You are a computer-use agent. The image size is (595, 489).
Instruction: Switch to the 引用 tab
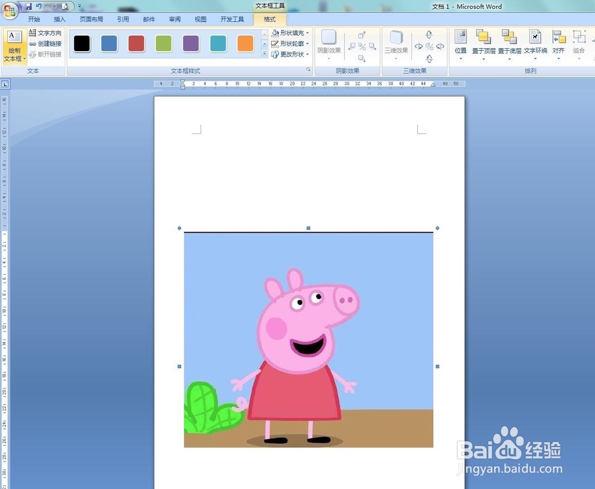click(123, 20)
